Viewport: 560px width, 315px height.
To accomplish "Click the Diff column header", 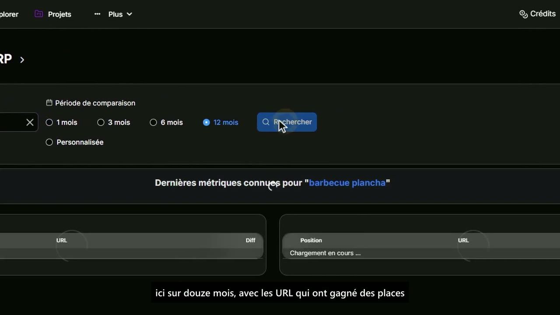I will [250, 240].
